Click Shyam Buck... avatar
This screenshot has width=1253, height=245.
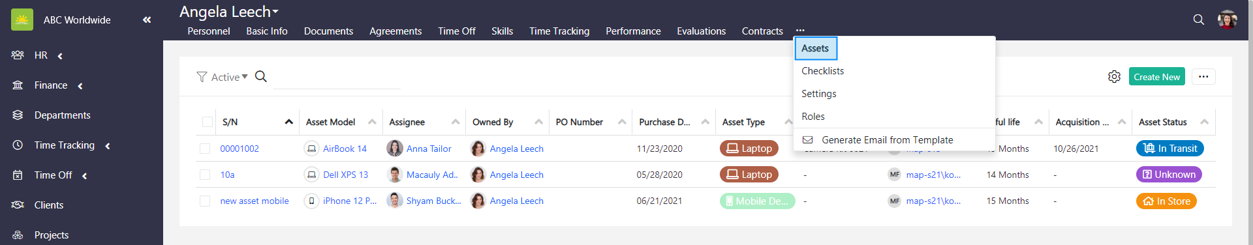click(x=394, y=201)
